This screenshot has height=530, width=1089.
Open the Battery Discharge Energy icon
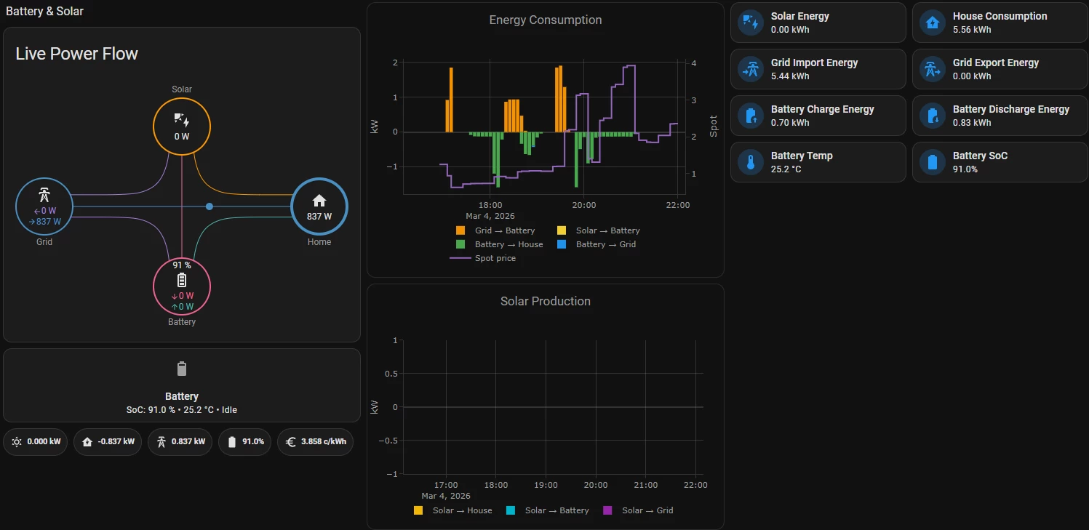(932, 116)
